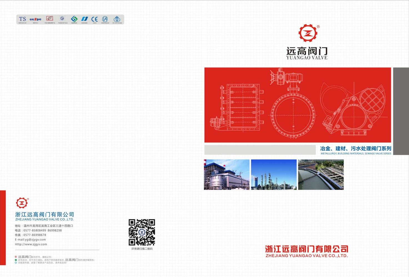
Task: Click the 冶金、建材、污水处理阀门系列 heading
Action: [356, 149]
